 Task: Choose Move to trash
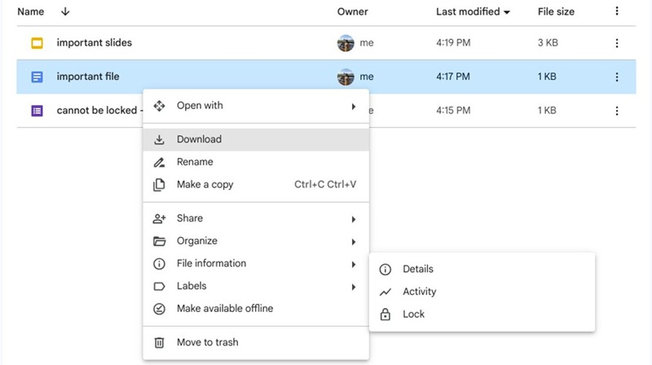pyautogui.click(x=256, y=342)
